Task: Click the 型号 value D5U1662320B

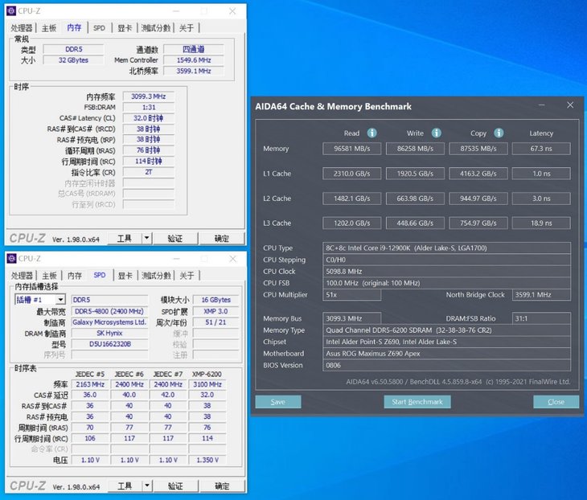Action: click(x=109, y=344)
